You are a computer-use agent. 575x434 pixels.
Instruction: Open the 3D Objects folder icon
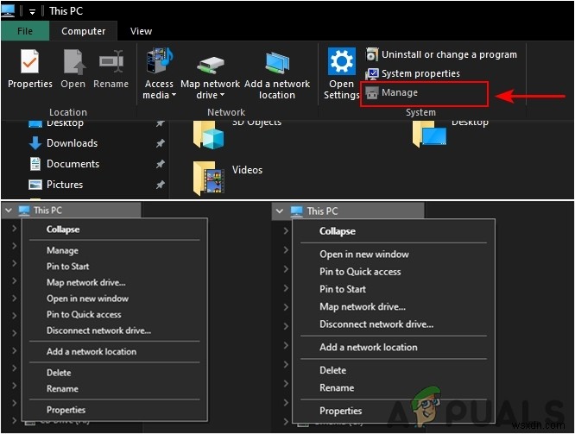tap(208, 135)
